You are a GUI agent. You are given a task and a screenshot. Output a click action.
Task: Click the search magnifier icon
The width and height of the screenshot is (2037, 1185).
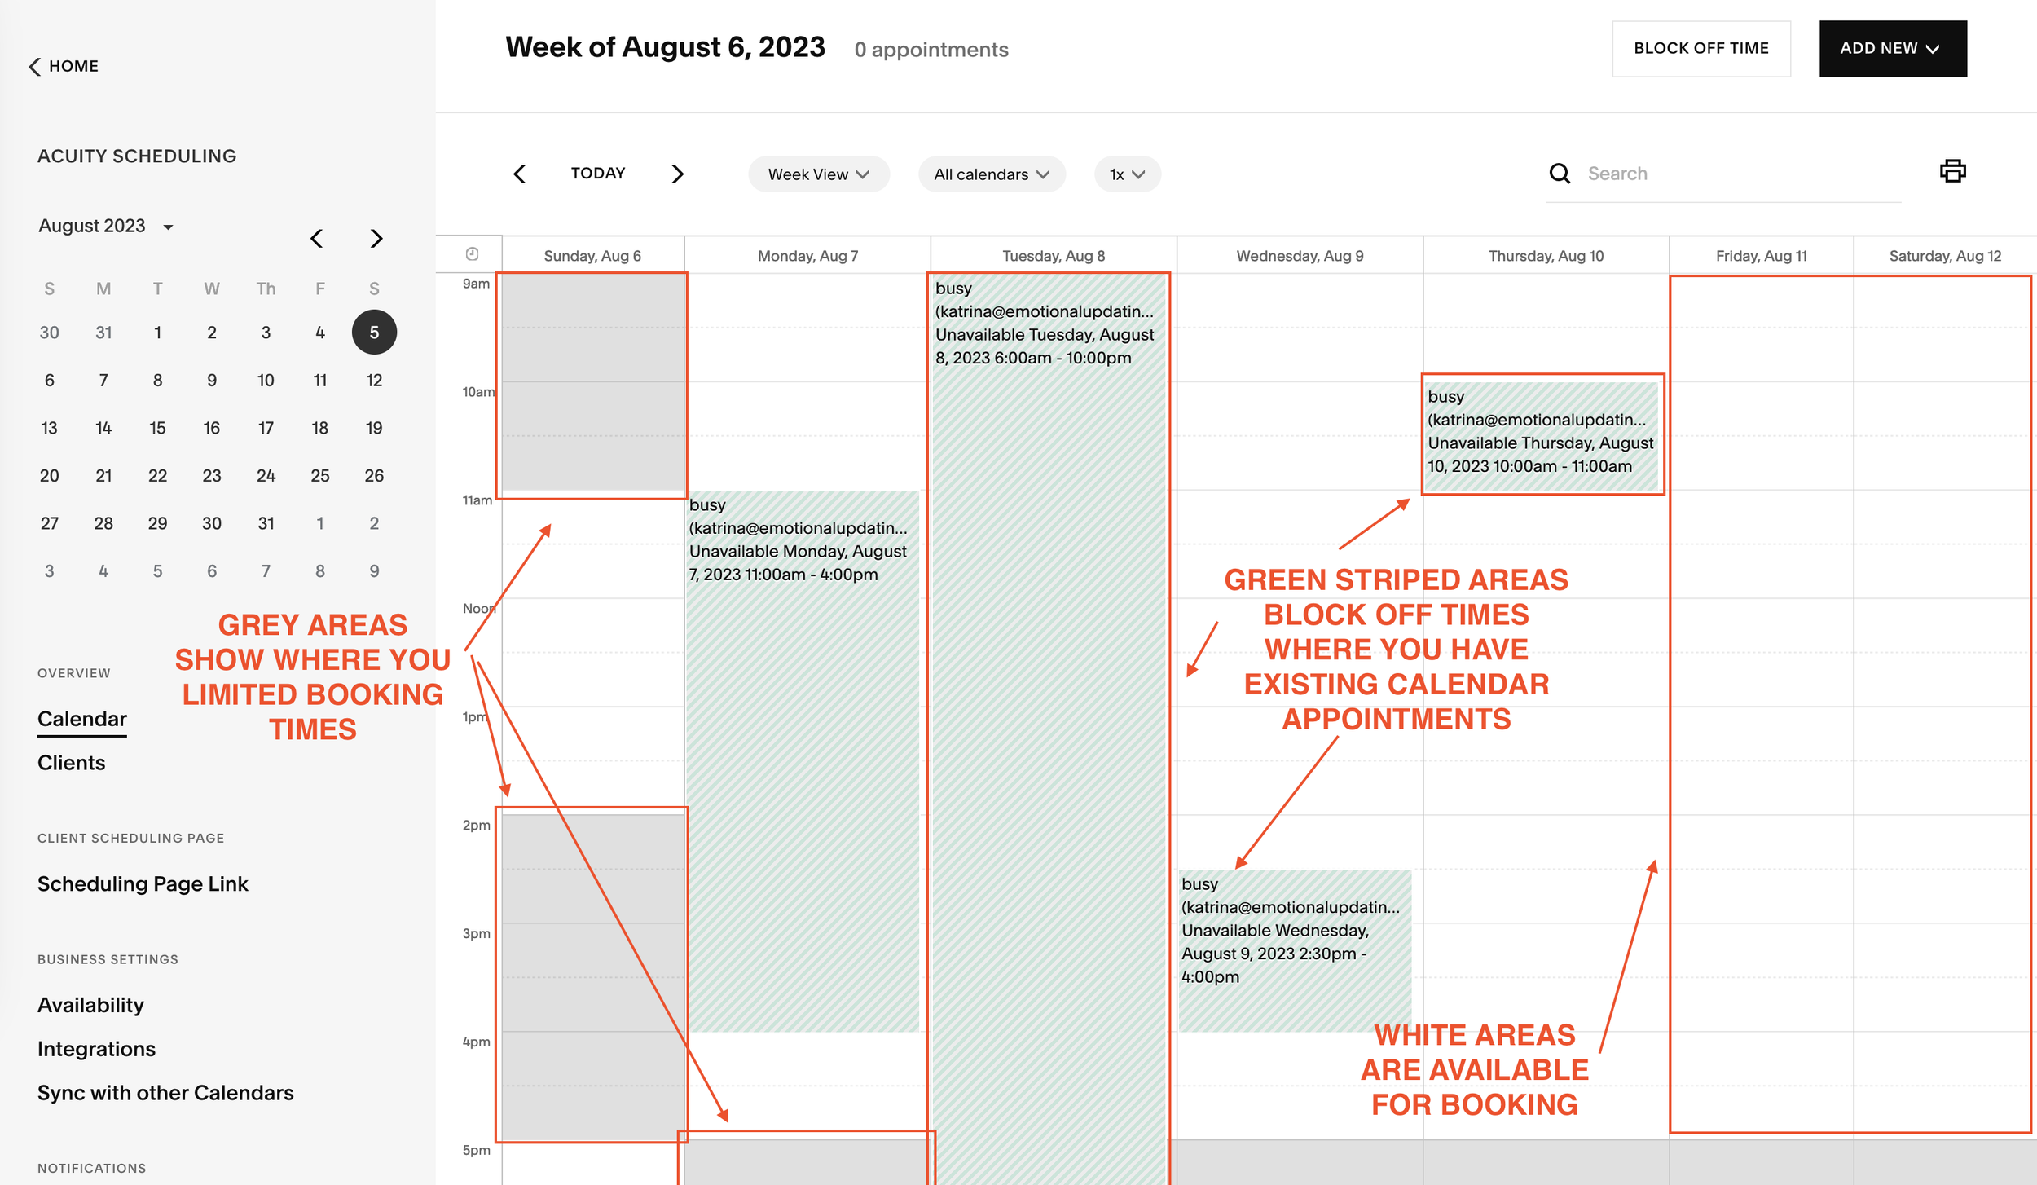1560,174
